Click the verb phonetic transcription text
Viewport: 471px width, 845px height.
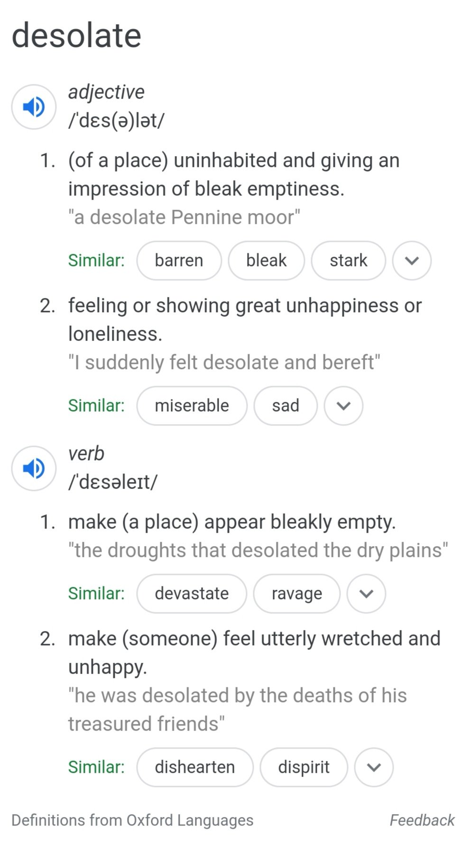[112, 482]
